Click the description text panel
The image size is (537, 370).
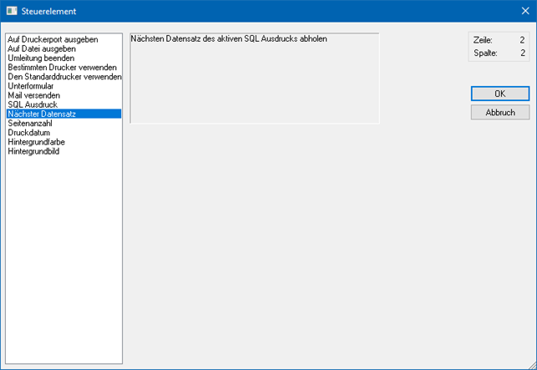(x=254, y=79)
